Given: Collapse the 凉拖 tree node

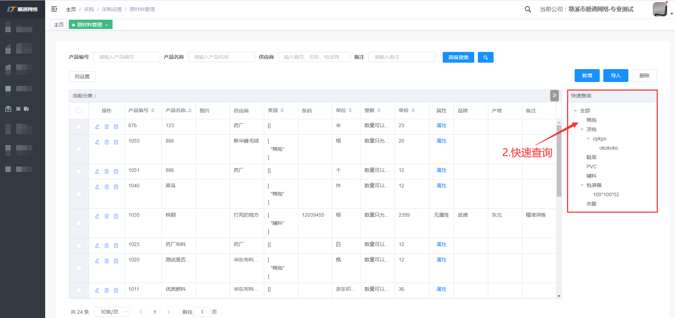Looking at the screenshot, I should coord(582,130).
